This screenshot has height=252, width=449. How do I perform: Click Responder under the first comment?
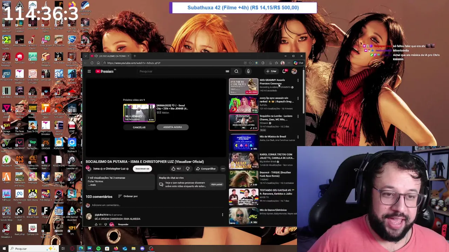coord(123,224)
